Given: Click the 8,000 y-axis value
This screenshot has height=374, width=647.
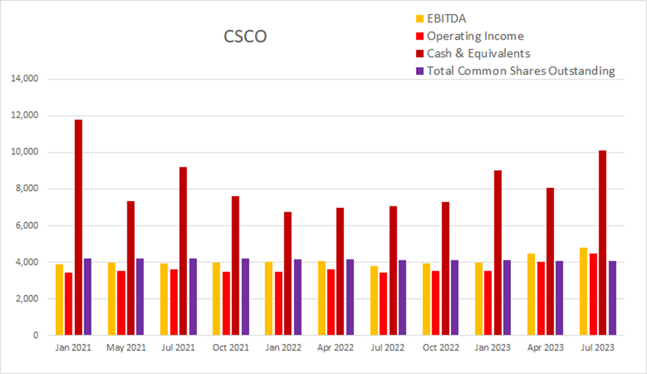Looking at the screenshot, I should click(x=27, y=189).
